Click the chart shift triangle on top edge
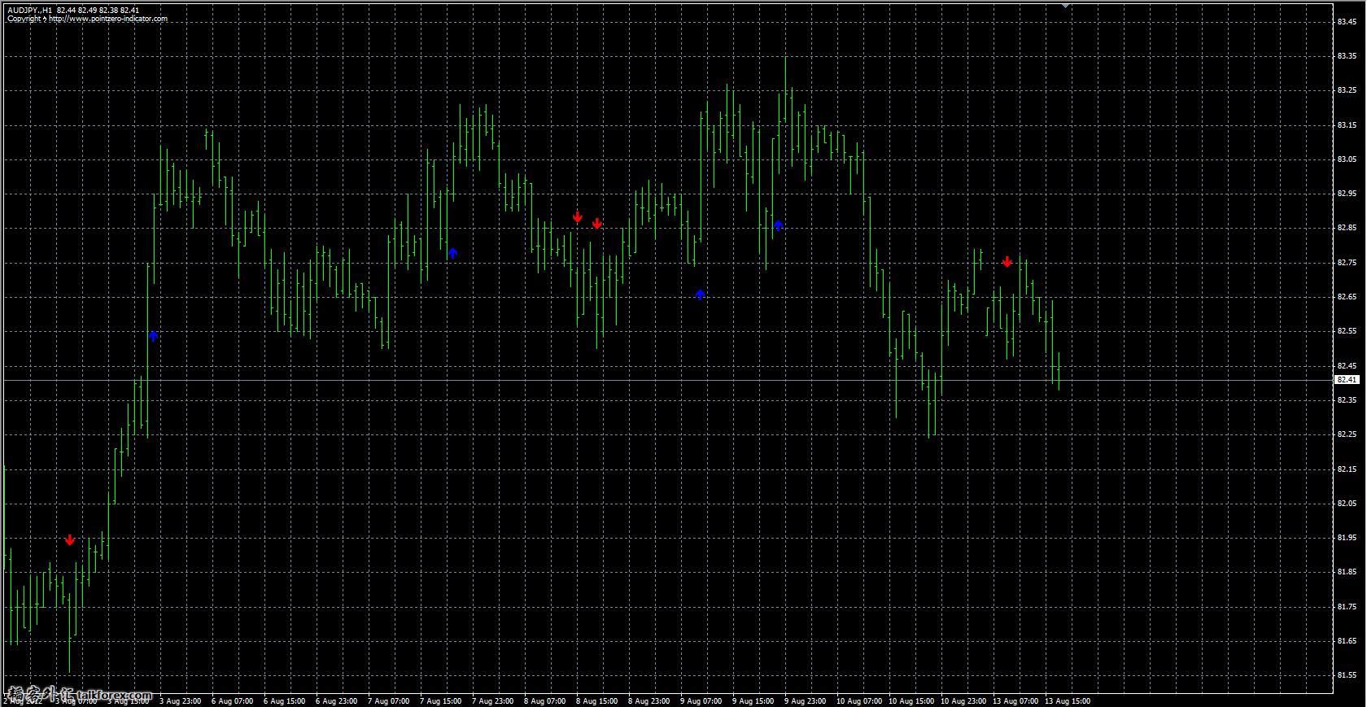 click(1066, 6)
